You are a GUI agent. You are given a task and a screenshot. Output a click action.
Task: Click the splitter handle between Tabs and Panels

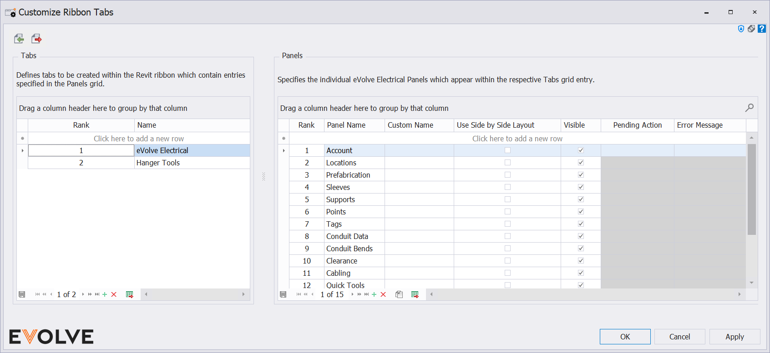coord(263,176)
